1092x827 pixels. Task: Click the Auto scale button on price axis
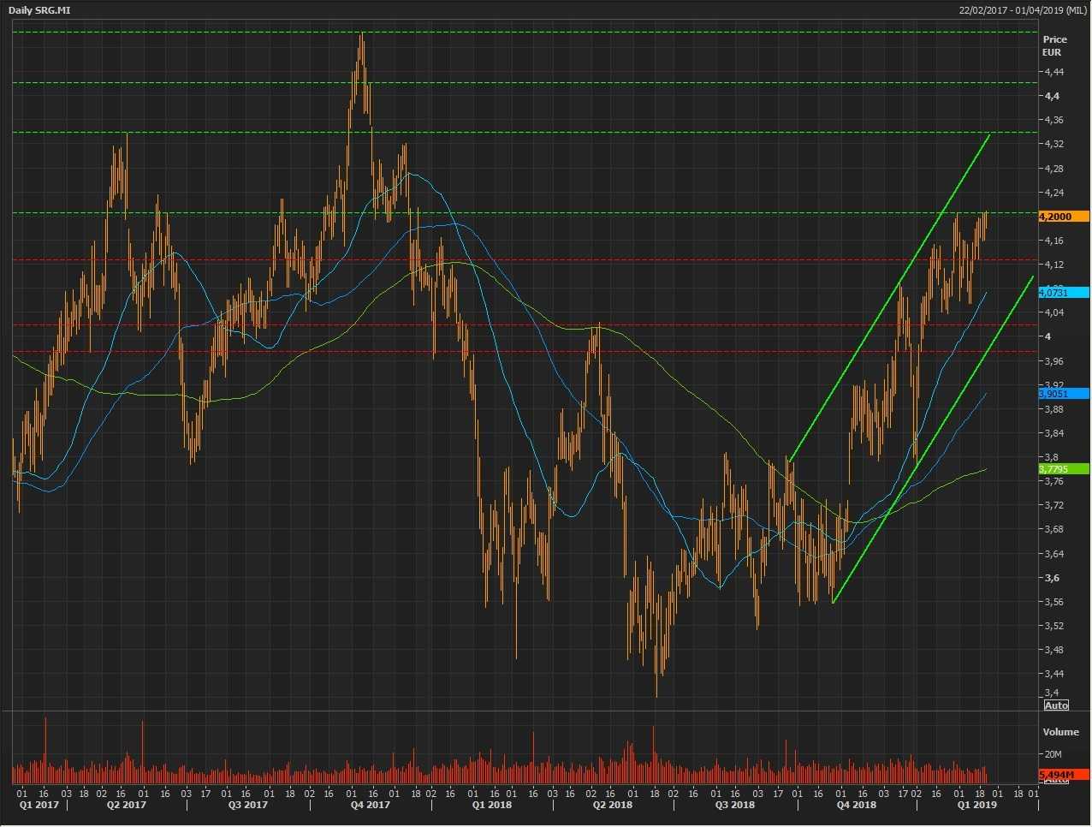point(1056,705)
